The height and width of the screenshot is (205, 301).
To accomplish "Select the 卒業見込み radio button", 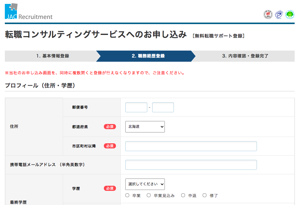I will tap(149, 195).
